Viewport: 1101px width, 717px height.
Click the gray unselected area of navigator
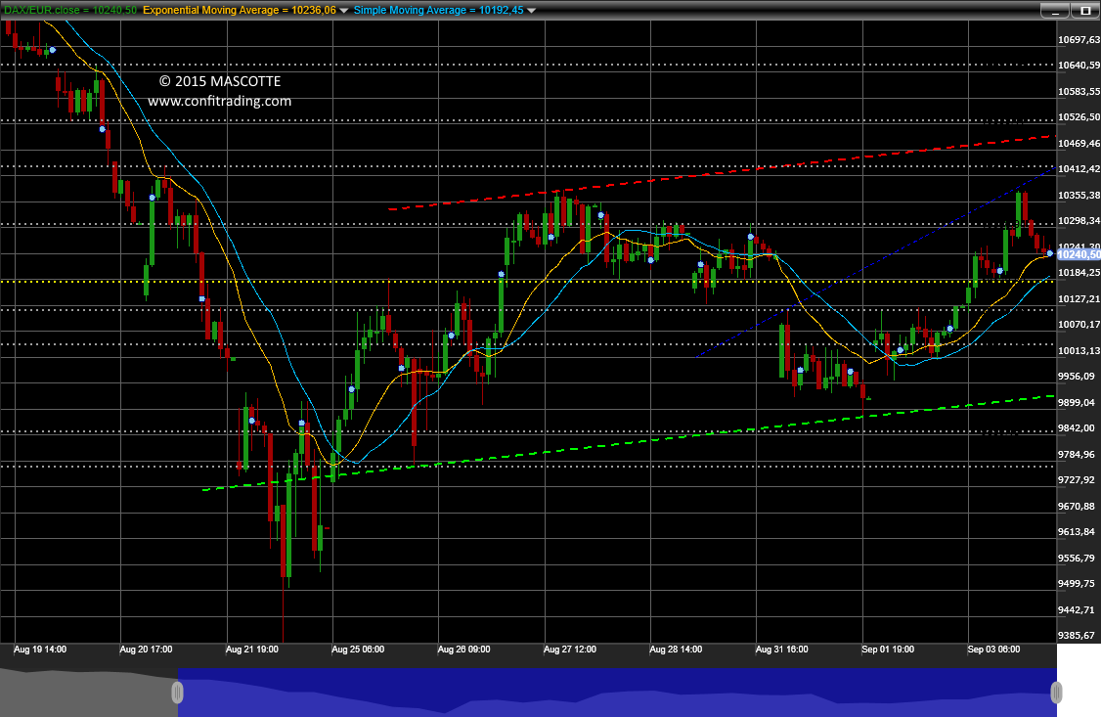tap(88, 693)
